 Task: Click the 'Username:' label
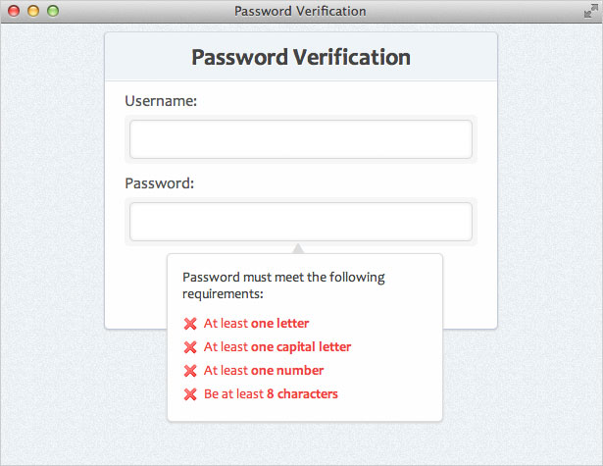pyautogui.click(x=162, y=100)
